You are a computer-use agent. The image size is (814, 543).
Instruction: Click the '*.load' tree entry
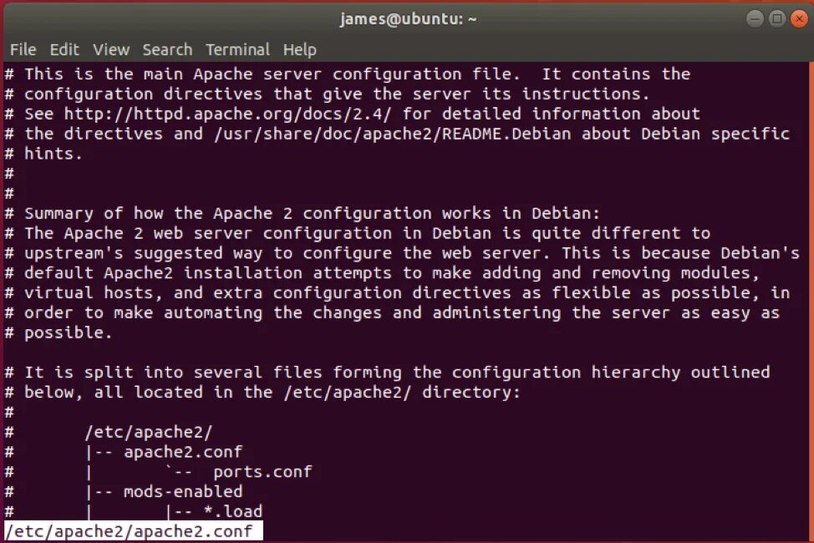pos(233,511)
